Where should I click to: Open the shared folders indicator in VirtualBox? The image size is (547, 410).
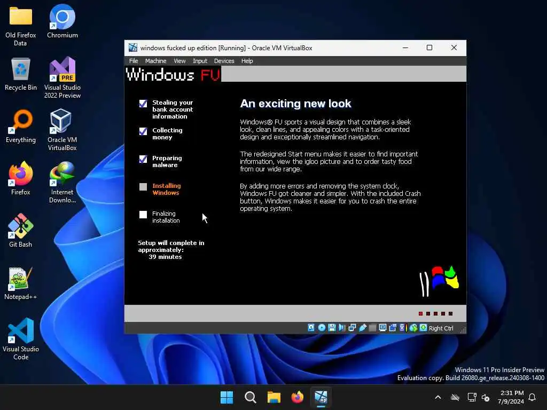tap(372, 328)
